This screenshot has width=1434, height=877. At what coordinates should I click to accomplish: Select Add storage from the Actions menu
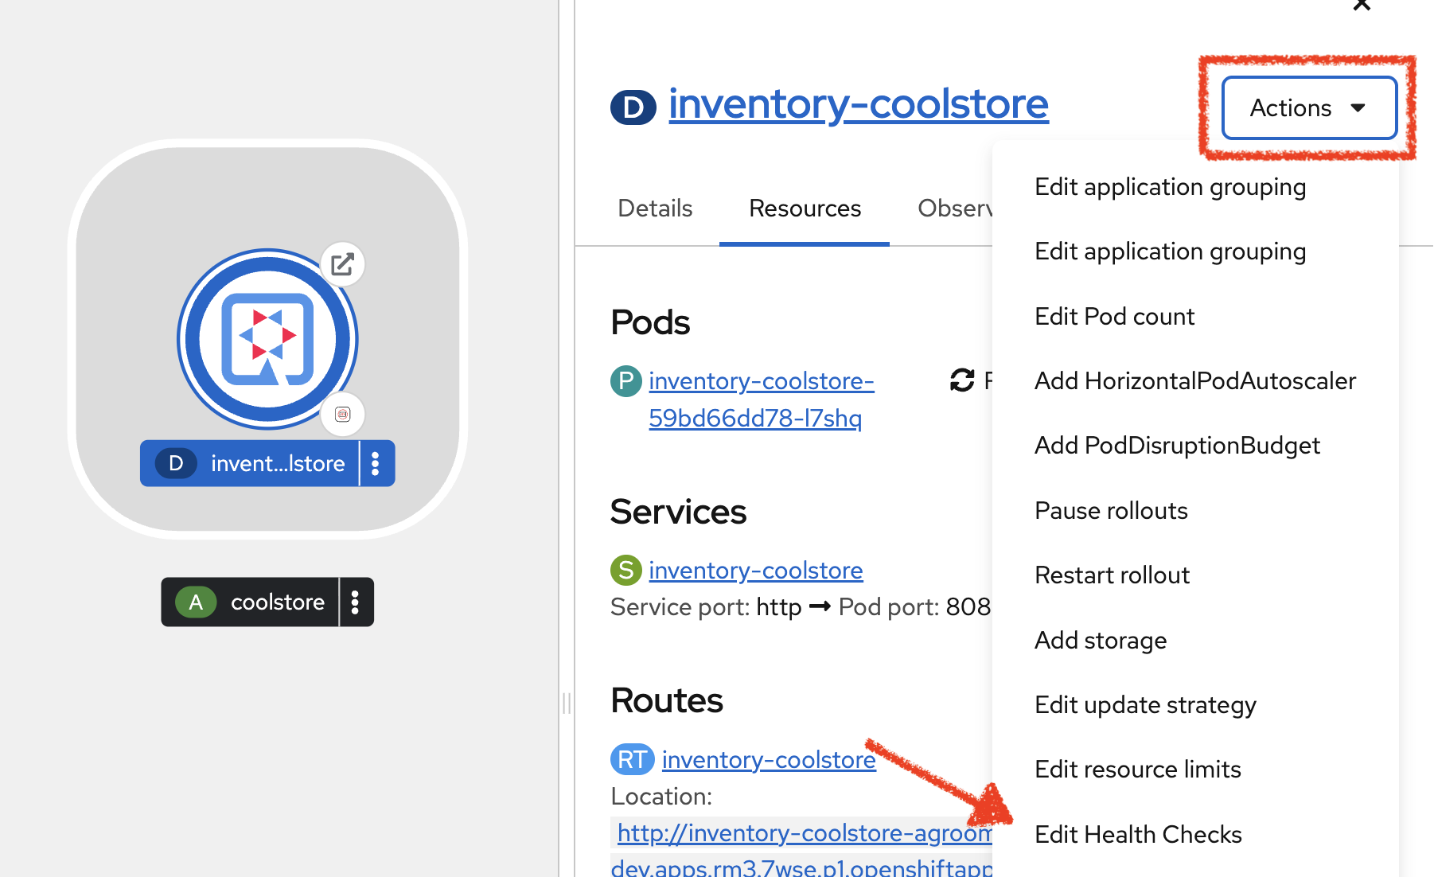click(1101, 640)
